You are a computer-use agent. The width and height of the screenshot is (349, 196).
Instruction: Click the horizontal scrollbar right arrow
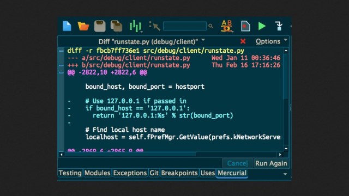click(x=280, y=155)
